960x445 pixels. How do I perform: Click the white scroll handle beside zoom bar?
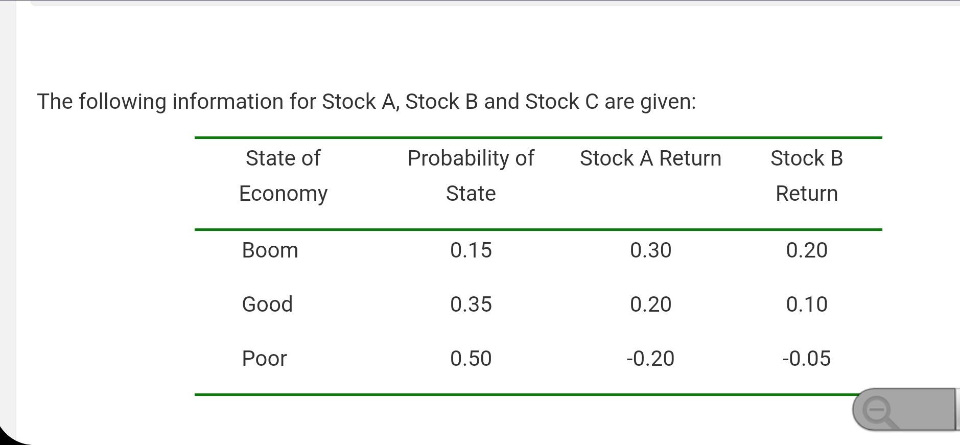pyautogui.click(x=957, y=409)
